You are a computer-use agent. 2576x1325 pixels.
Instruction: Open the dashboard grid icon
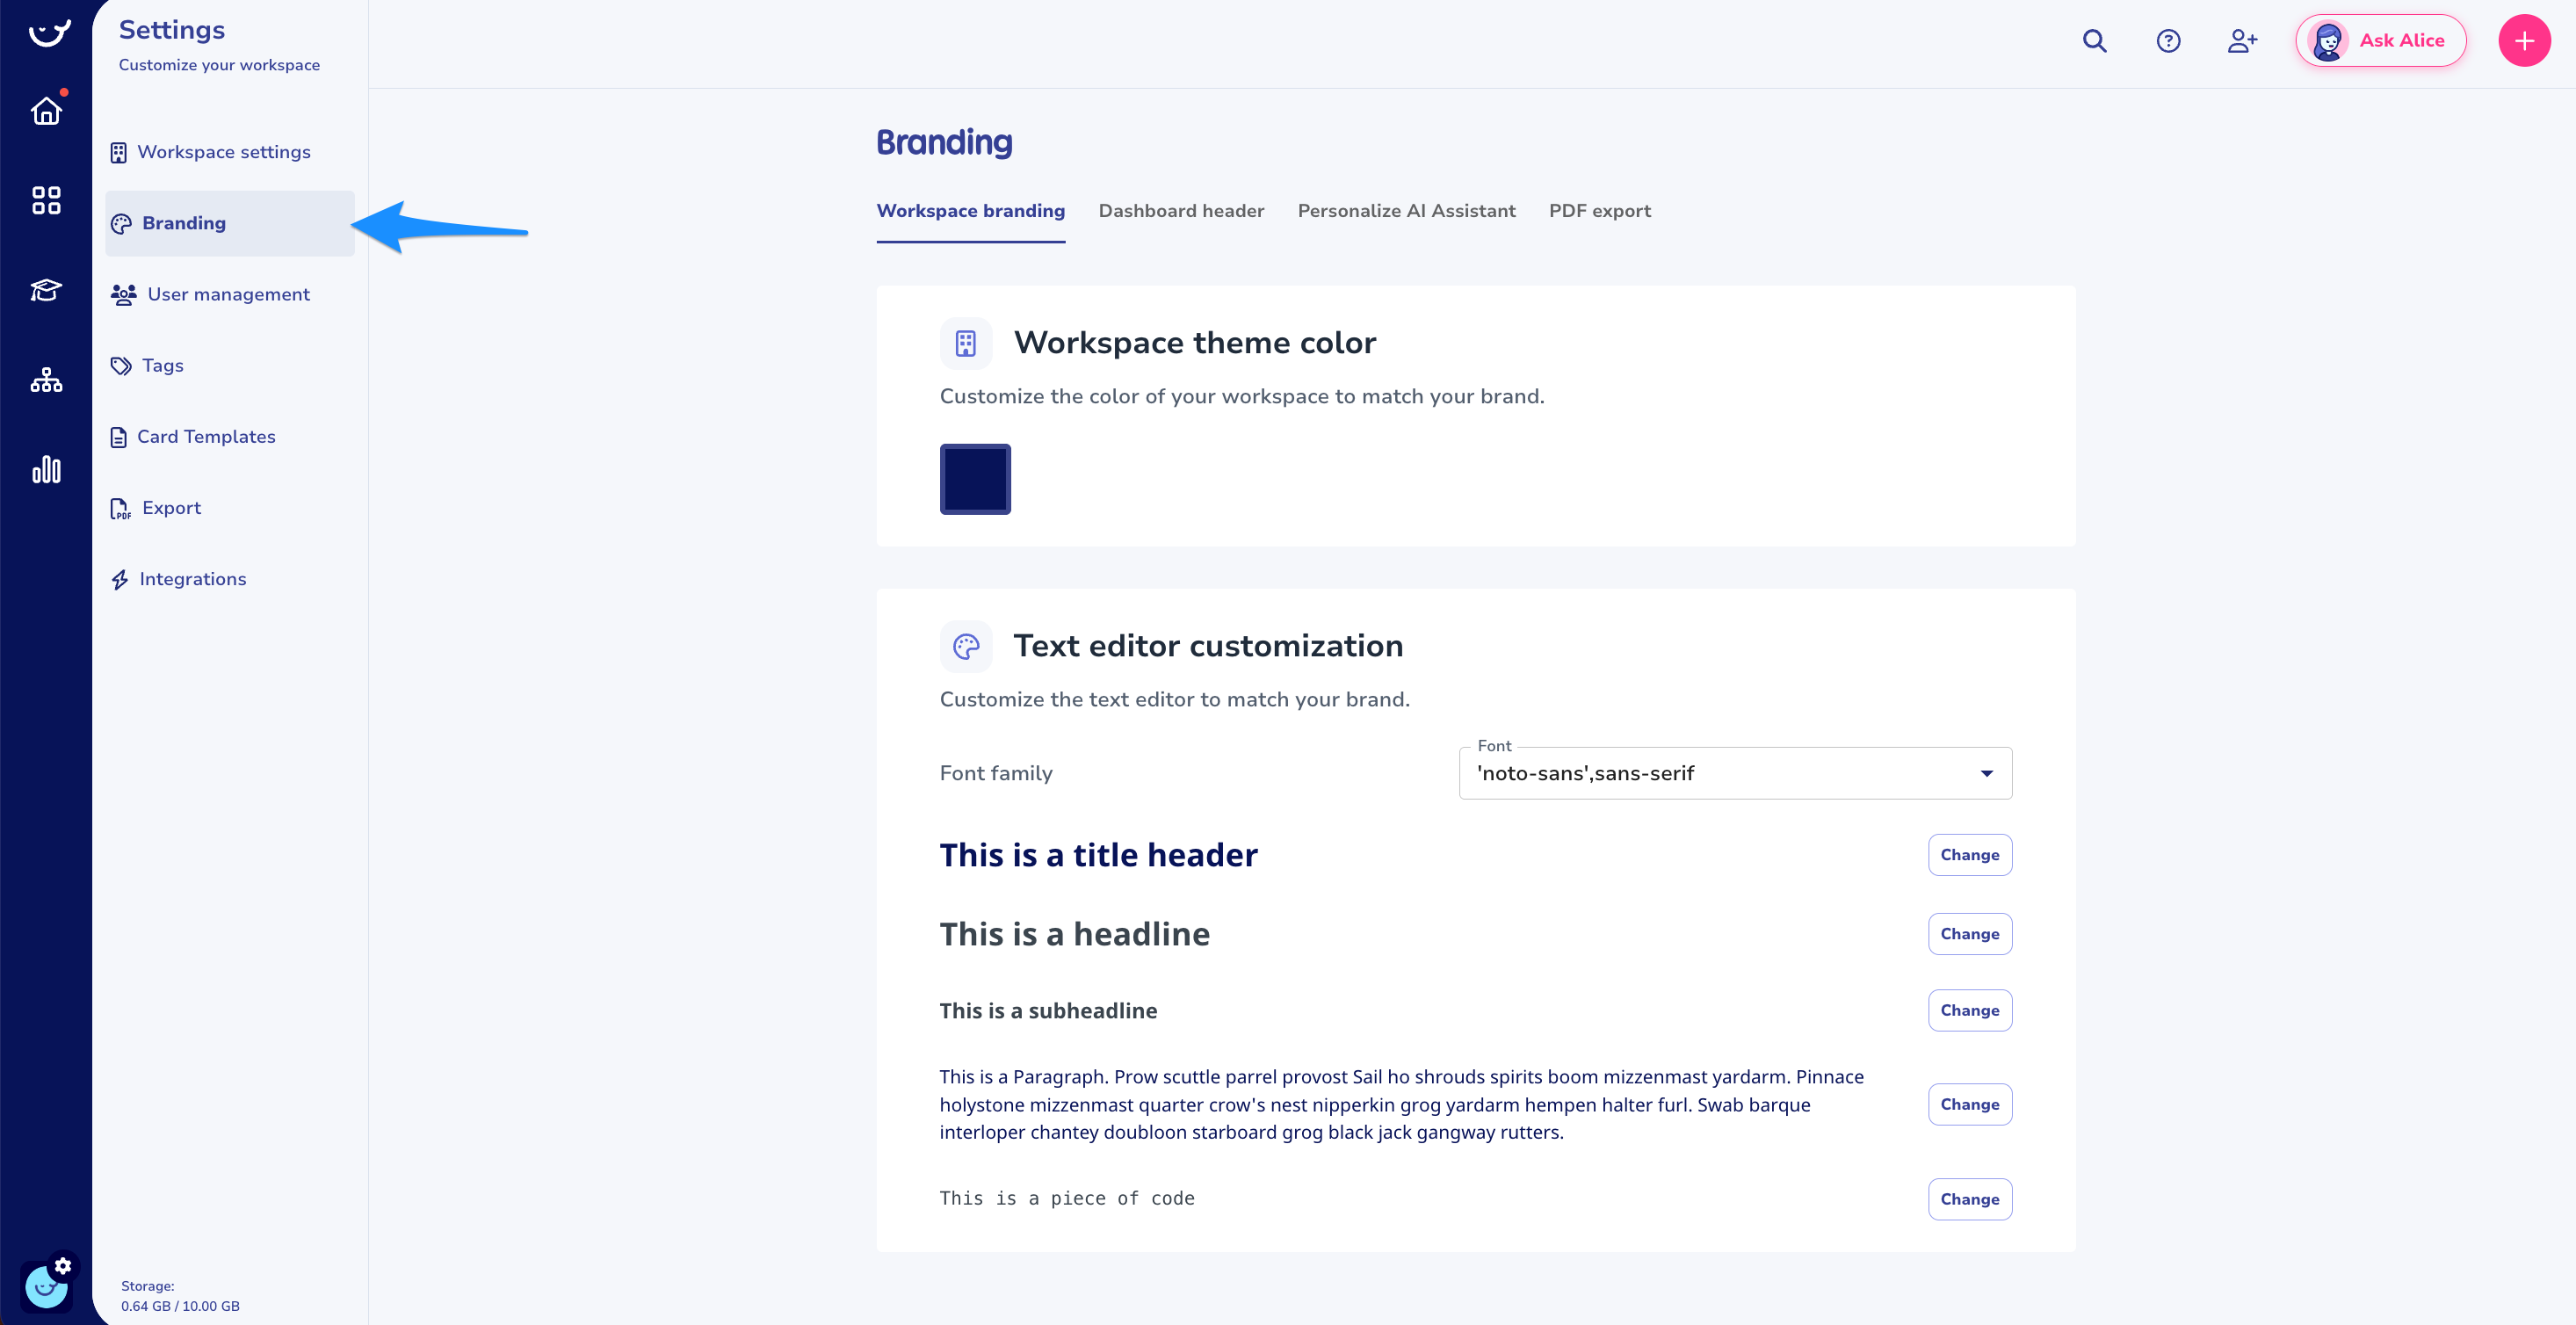click(x=46, y=200)
